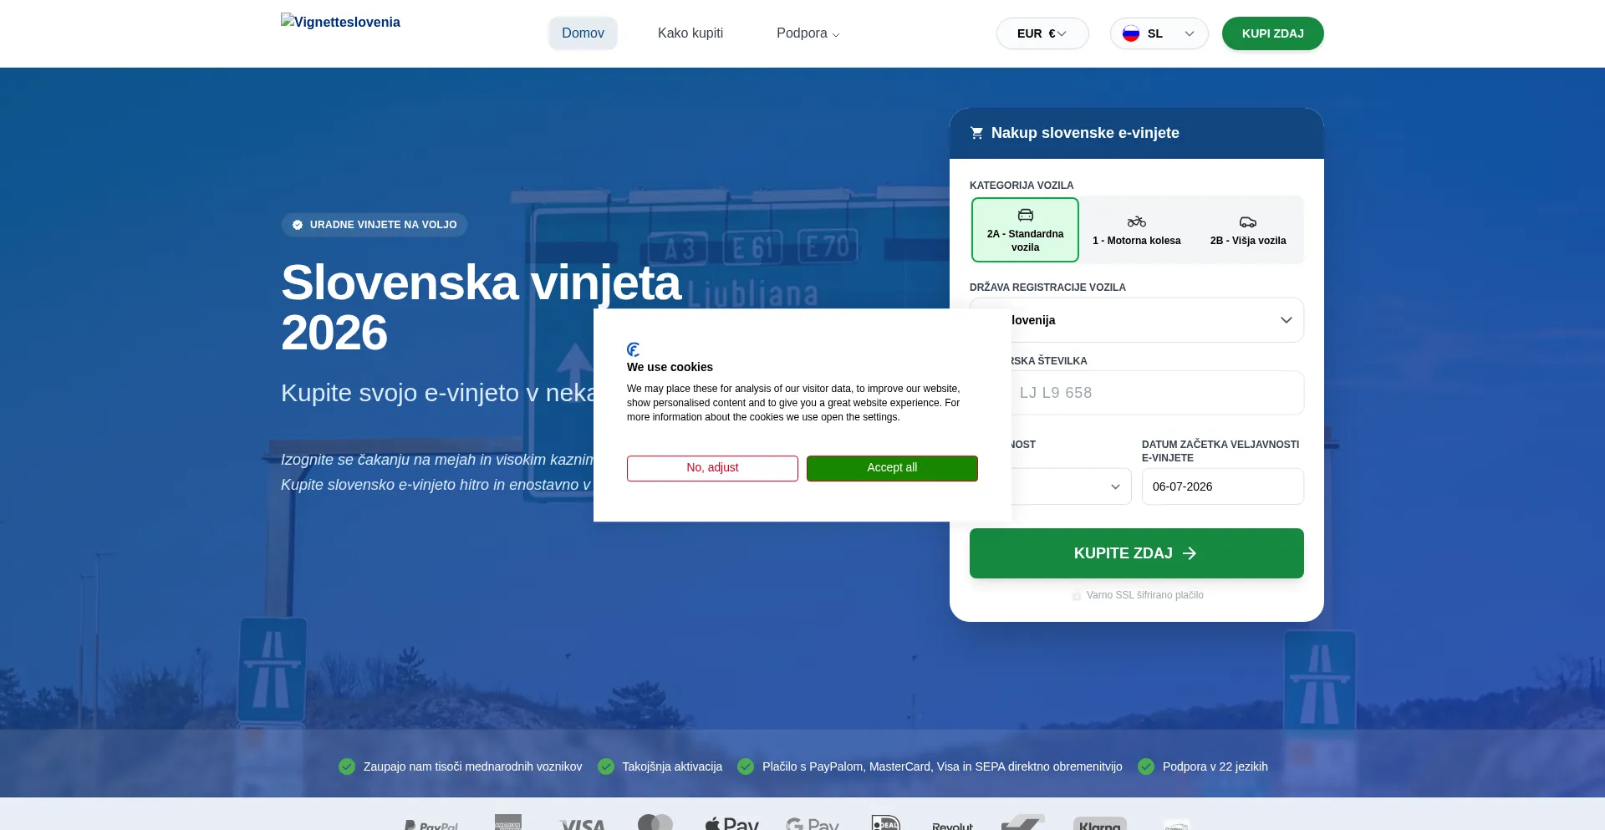Screen dimensions: 1605x830
Task: Click the car icon for standard vehicles
Action: 1026,215
